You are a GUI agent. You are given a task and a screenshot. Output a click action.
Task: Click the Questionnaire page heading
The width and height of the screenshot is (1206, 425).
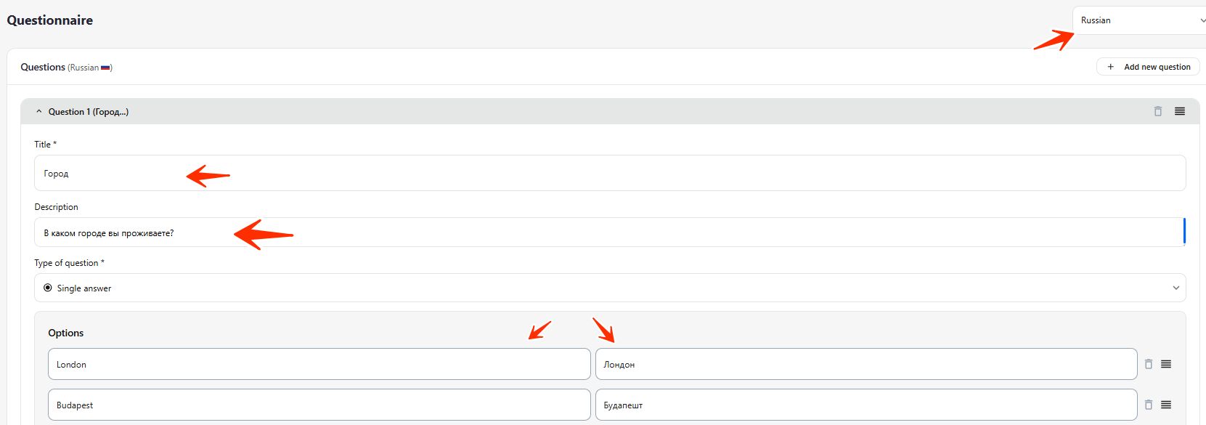pos(50,20)
